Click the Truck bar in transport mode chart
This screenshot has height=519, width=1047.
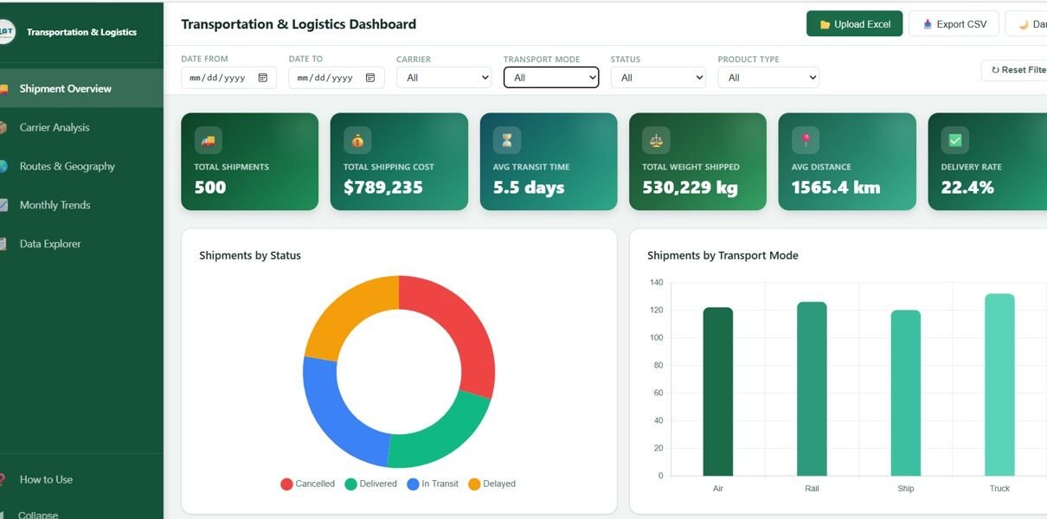click(999, 385)
